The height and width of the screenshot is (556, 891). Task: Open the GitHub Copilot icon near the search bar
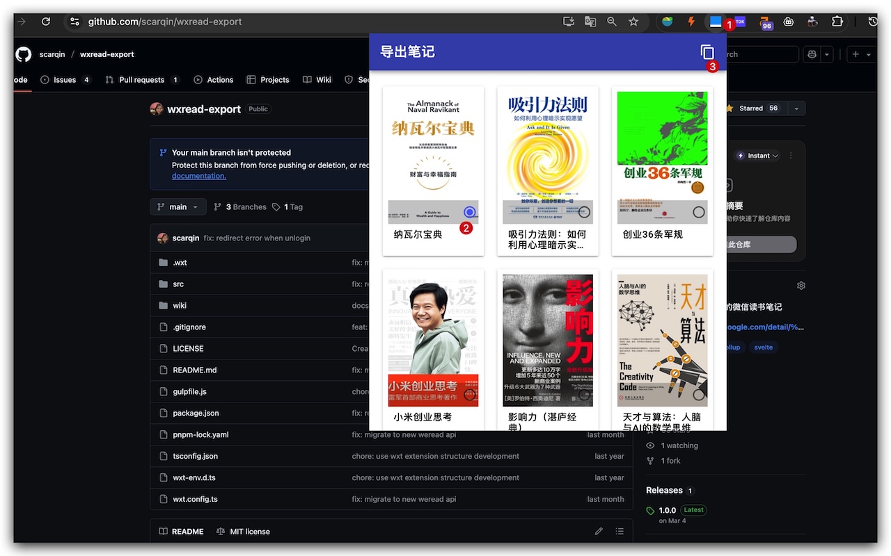pos(811,54)
